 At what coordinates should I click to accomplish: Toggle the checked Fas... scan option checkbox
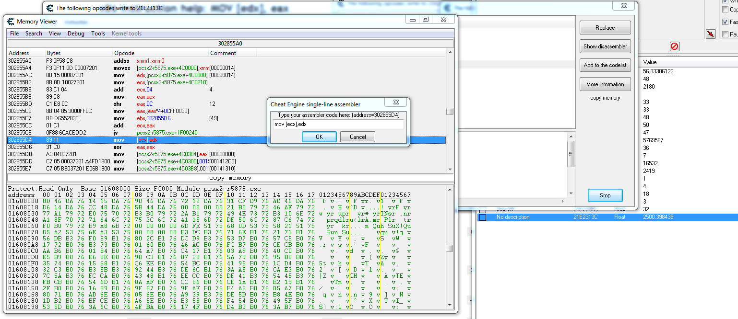click(725, 22)
